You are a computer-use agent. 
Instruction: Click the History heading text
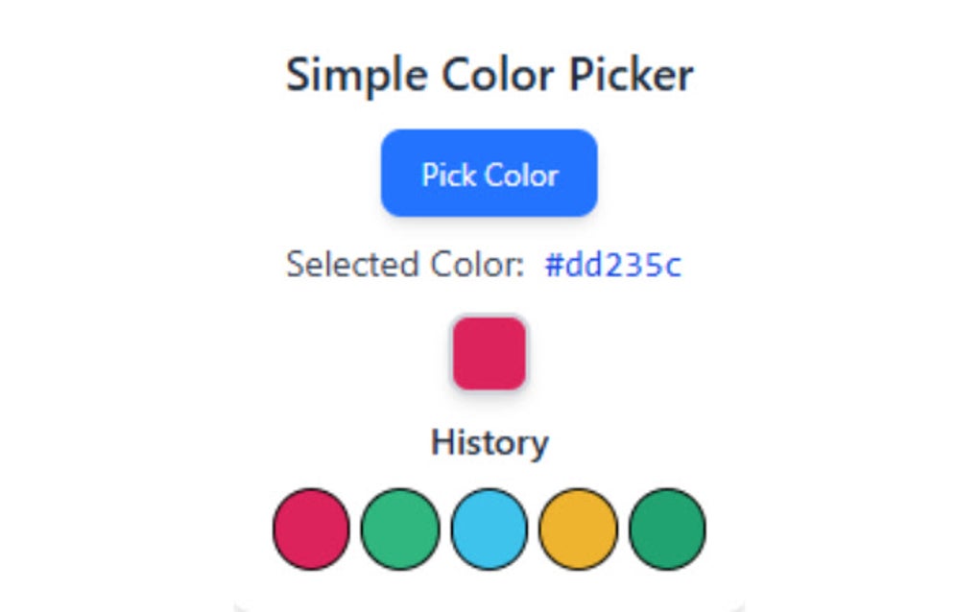(489, 442)
